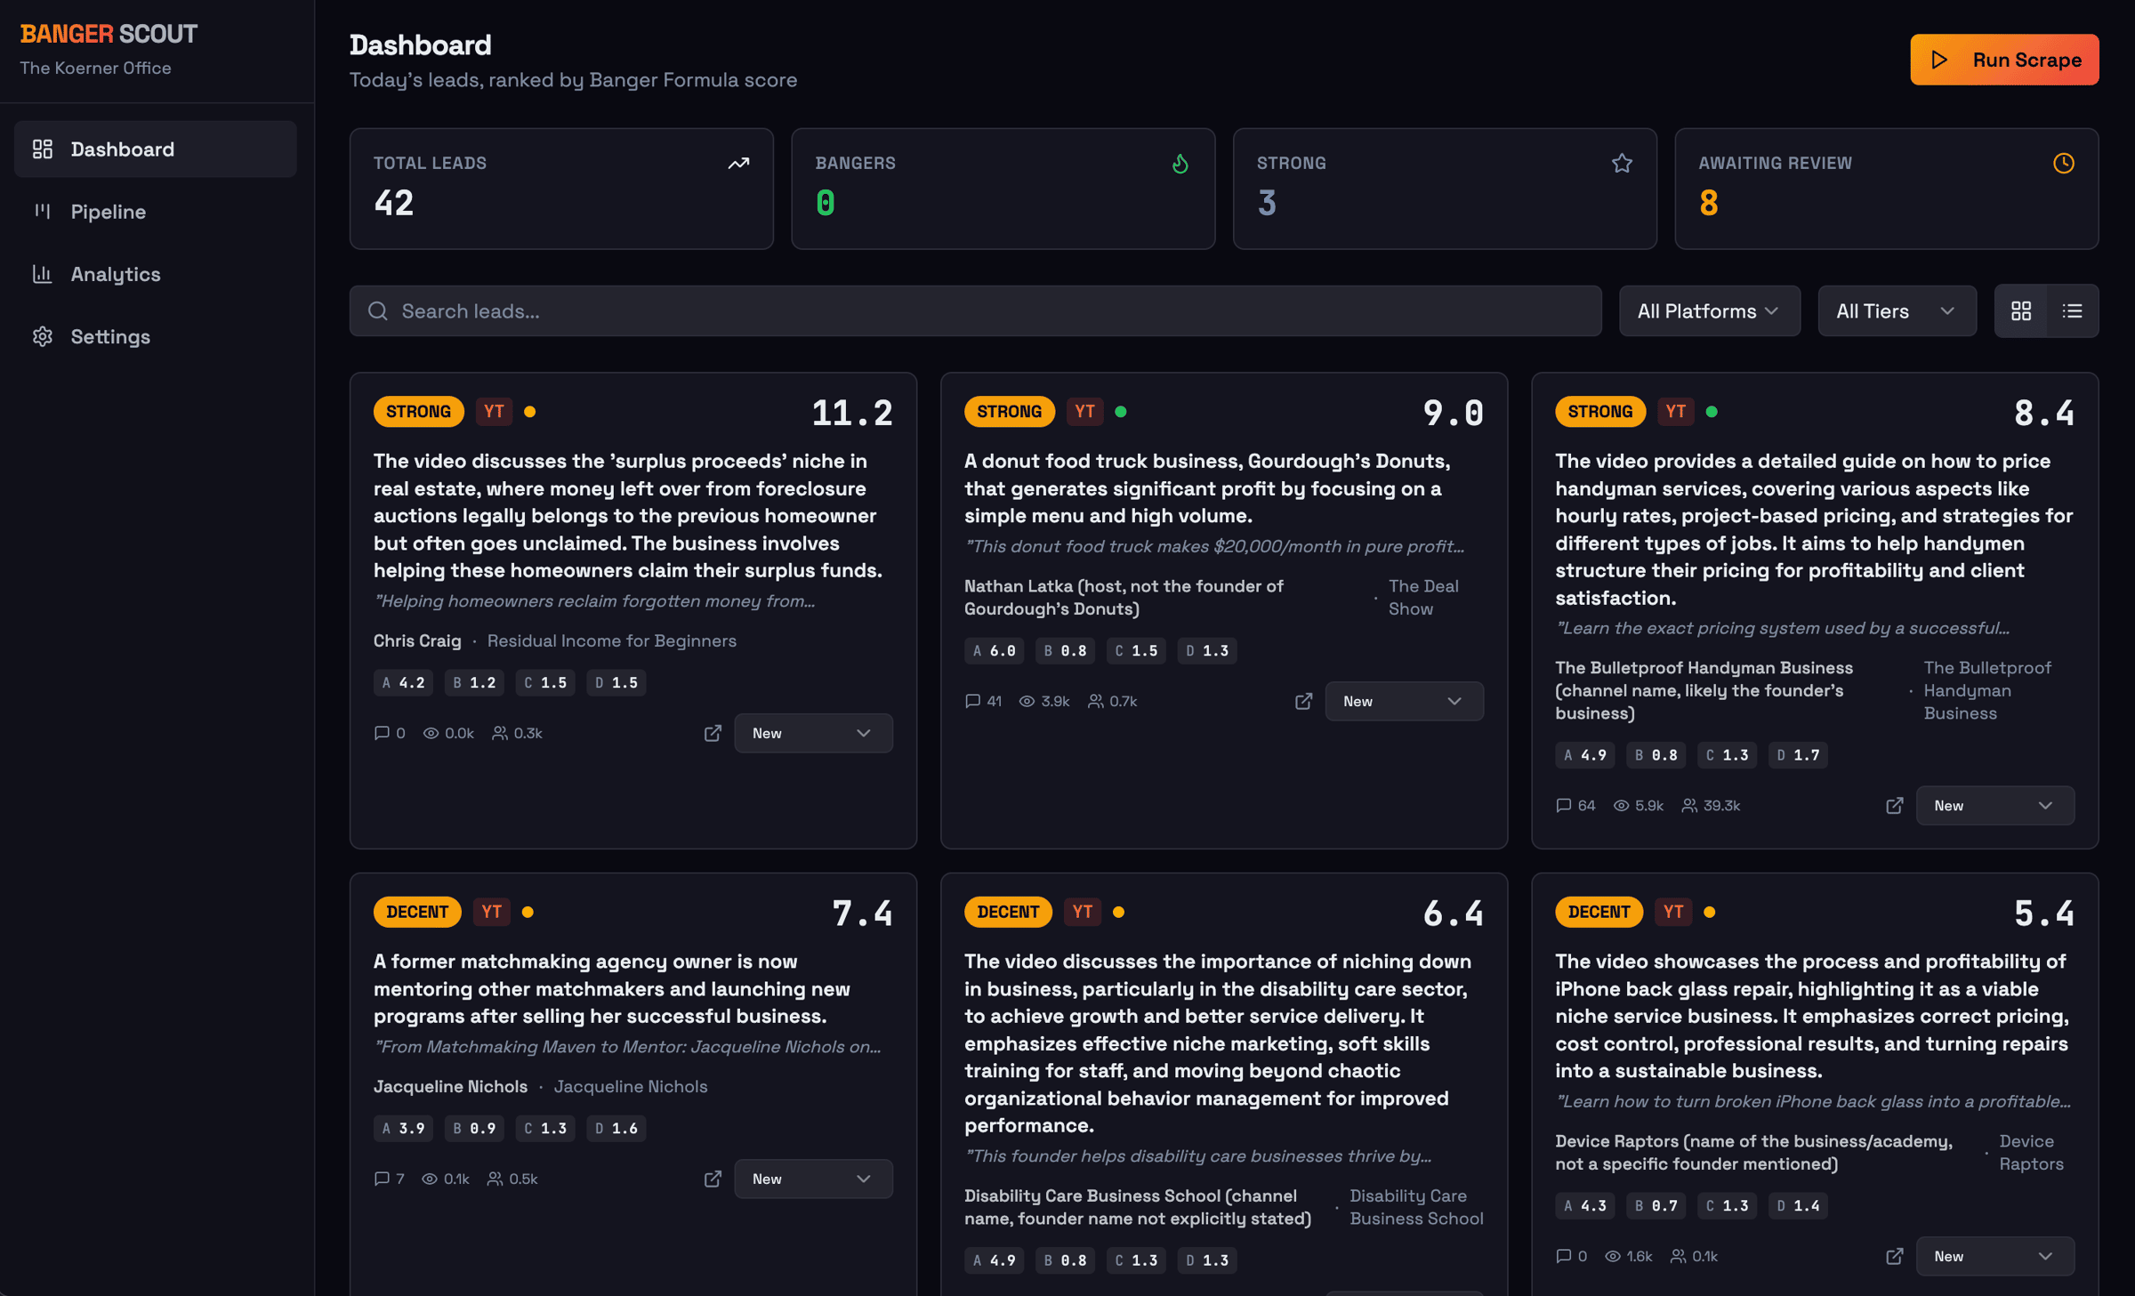Click the Bangers flame icon
The width and height of the screenshot is (2135, 1296).
point(1180,164)
